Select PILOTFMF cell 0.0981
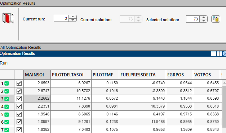The image size is (226, 133). click(105, 106)
